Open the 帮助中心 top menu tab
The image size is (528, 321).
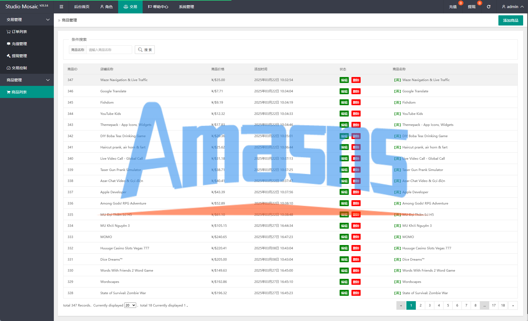click(158, 7)
